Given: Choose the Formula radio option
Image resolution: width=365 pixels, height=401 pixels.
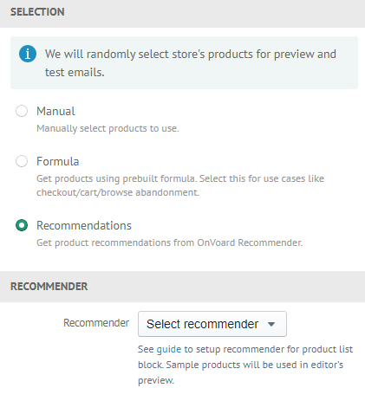Looking at the screenshot, I should [22, 161].
